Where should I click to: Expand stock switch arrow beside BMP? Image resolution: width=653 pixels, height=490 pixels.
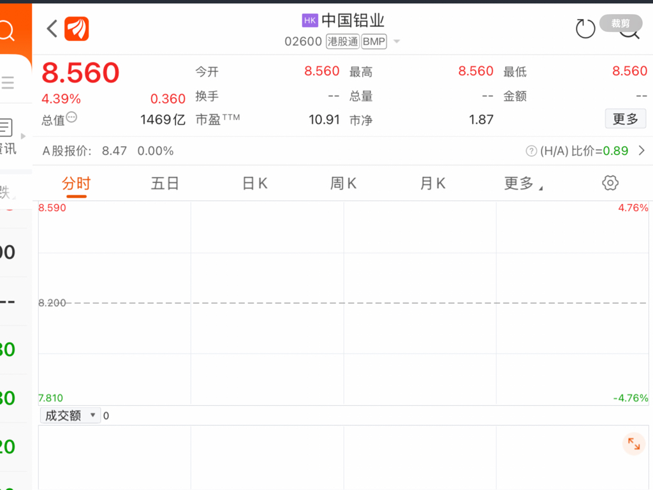tap(397, 41)
